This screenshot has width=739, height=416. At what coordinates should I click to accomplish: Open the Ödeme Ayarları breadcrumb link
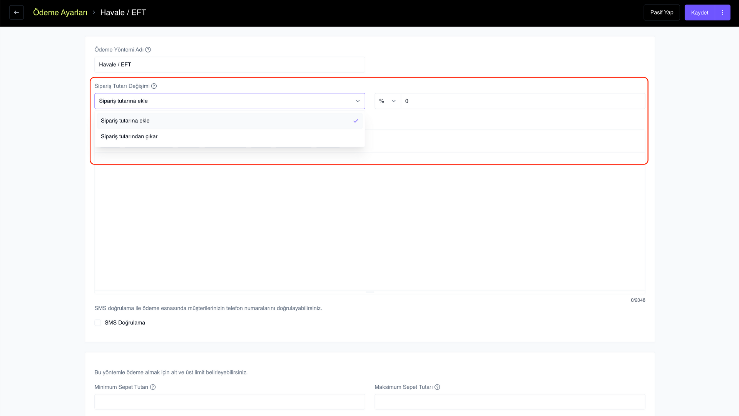coord(60,12)
